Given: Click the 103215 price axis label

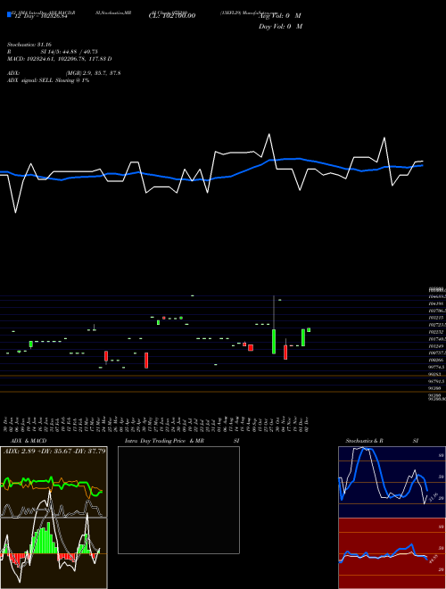Looking at the screenshot, I should coord(436,318).
